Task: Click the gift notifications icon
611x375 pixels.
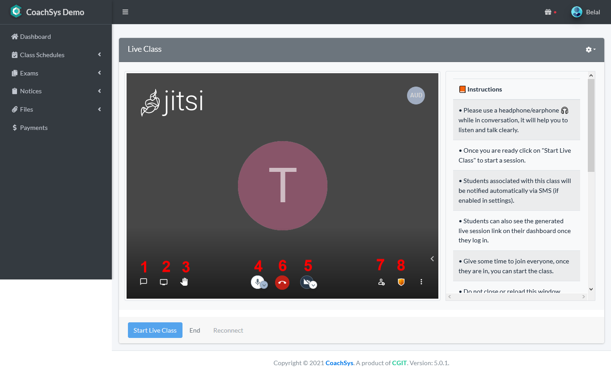Action: pyautogui.click(x=547, y=12)
